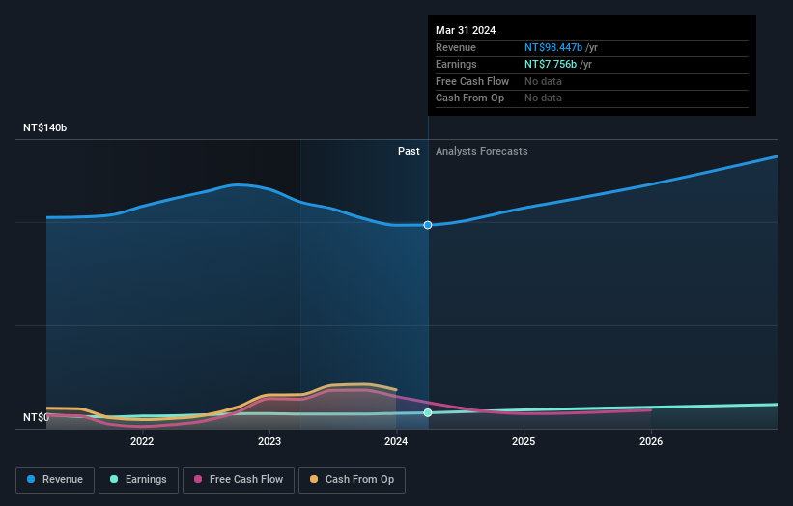Viewport: 793px width, 506px height.
Task: Click the teal Earnings legend dot
Action: 114,479
